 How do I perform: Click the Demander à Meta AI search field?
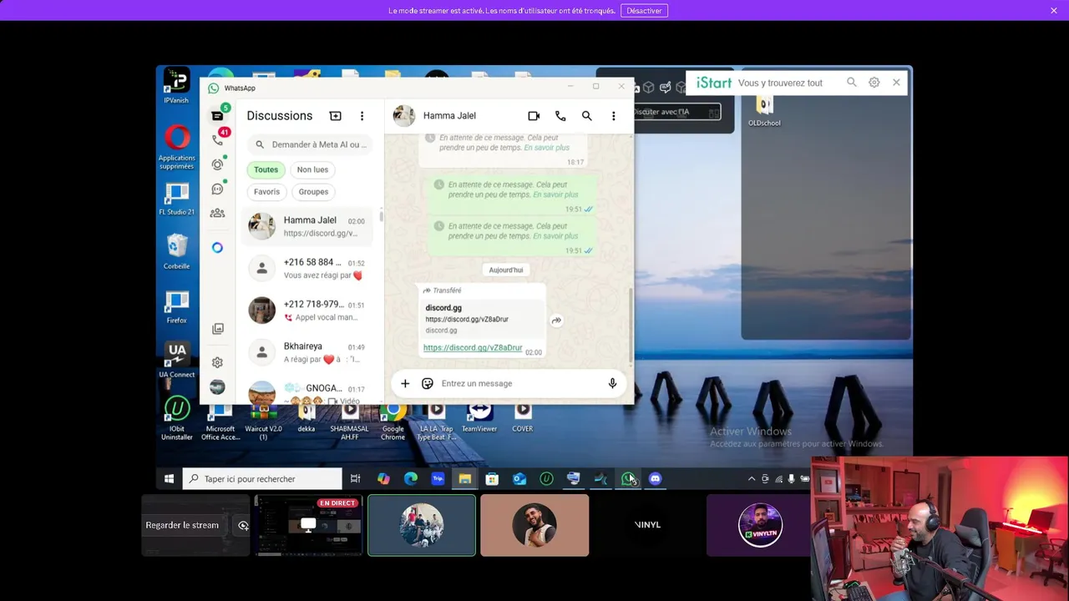(x=310, y=144)
